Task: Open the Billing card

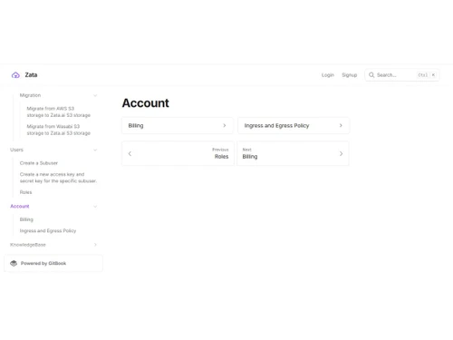Action: 178,125
